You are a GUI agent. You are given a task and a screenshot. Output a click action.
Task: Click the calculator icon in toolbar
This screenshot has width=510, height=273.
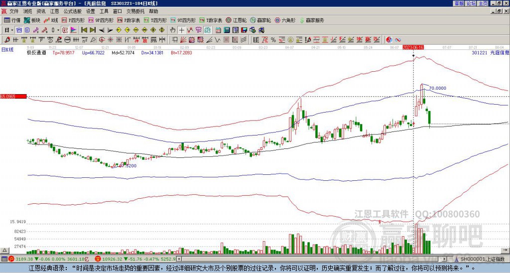[227, 30]
